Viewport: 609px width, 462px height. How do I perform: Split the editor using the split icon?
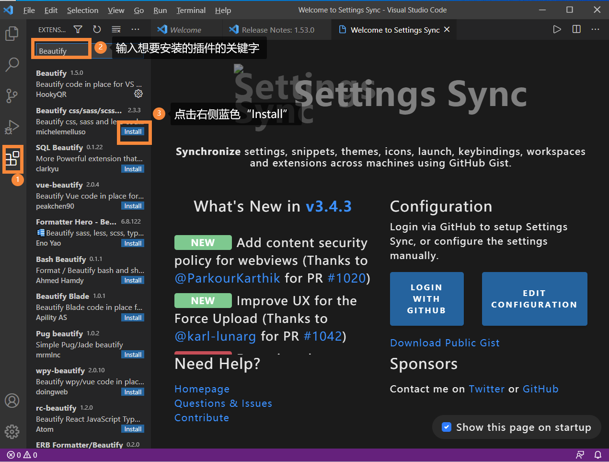coord(576,29)
